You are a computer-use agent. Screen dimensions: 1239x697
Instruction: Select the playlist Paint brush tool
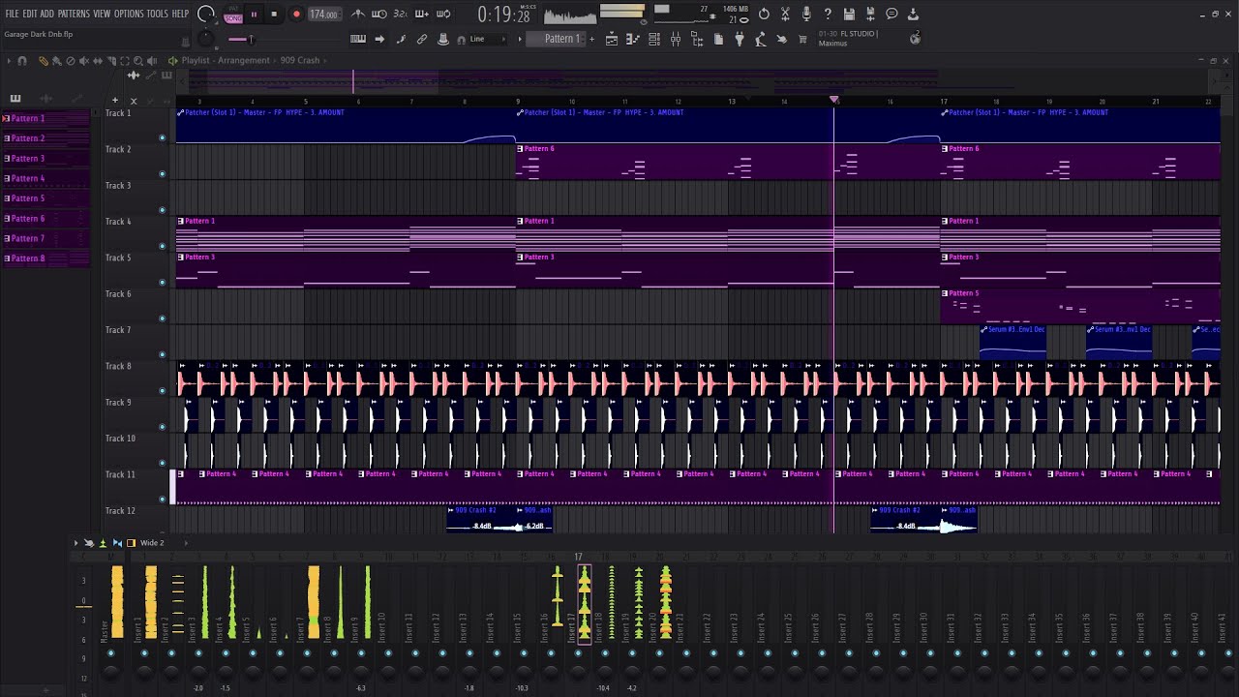pos(57,61)
